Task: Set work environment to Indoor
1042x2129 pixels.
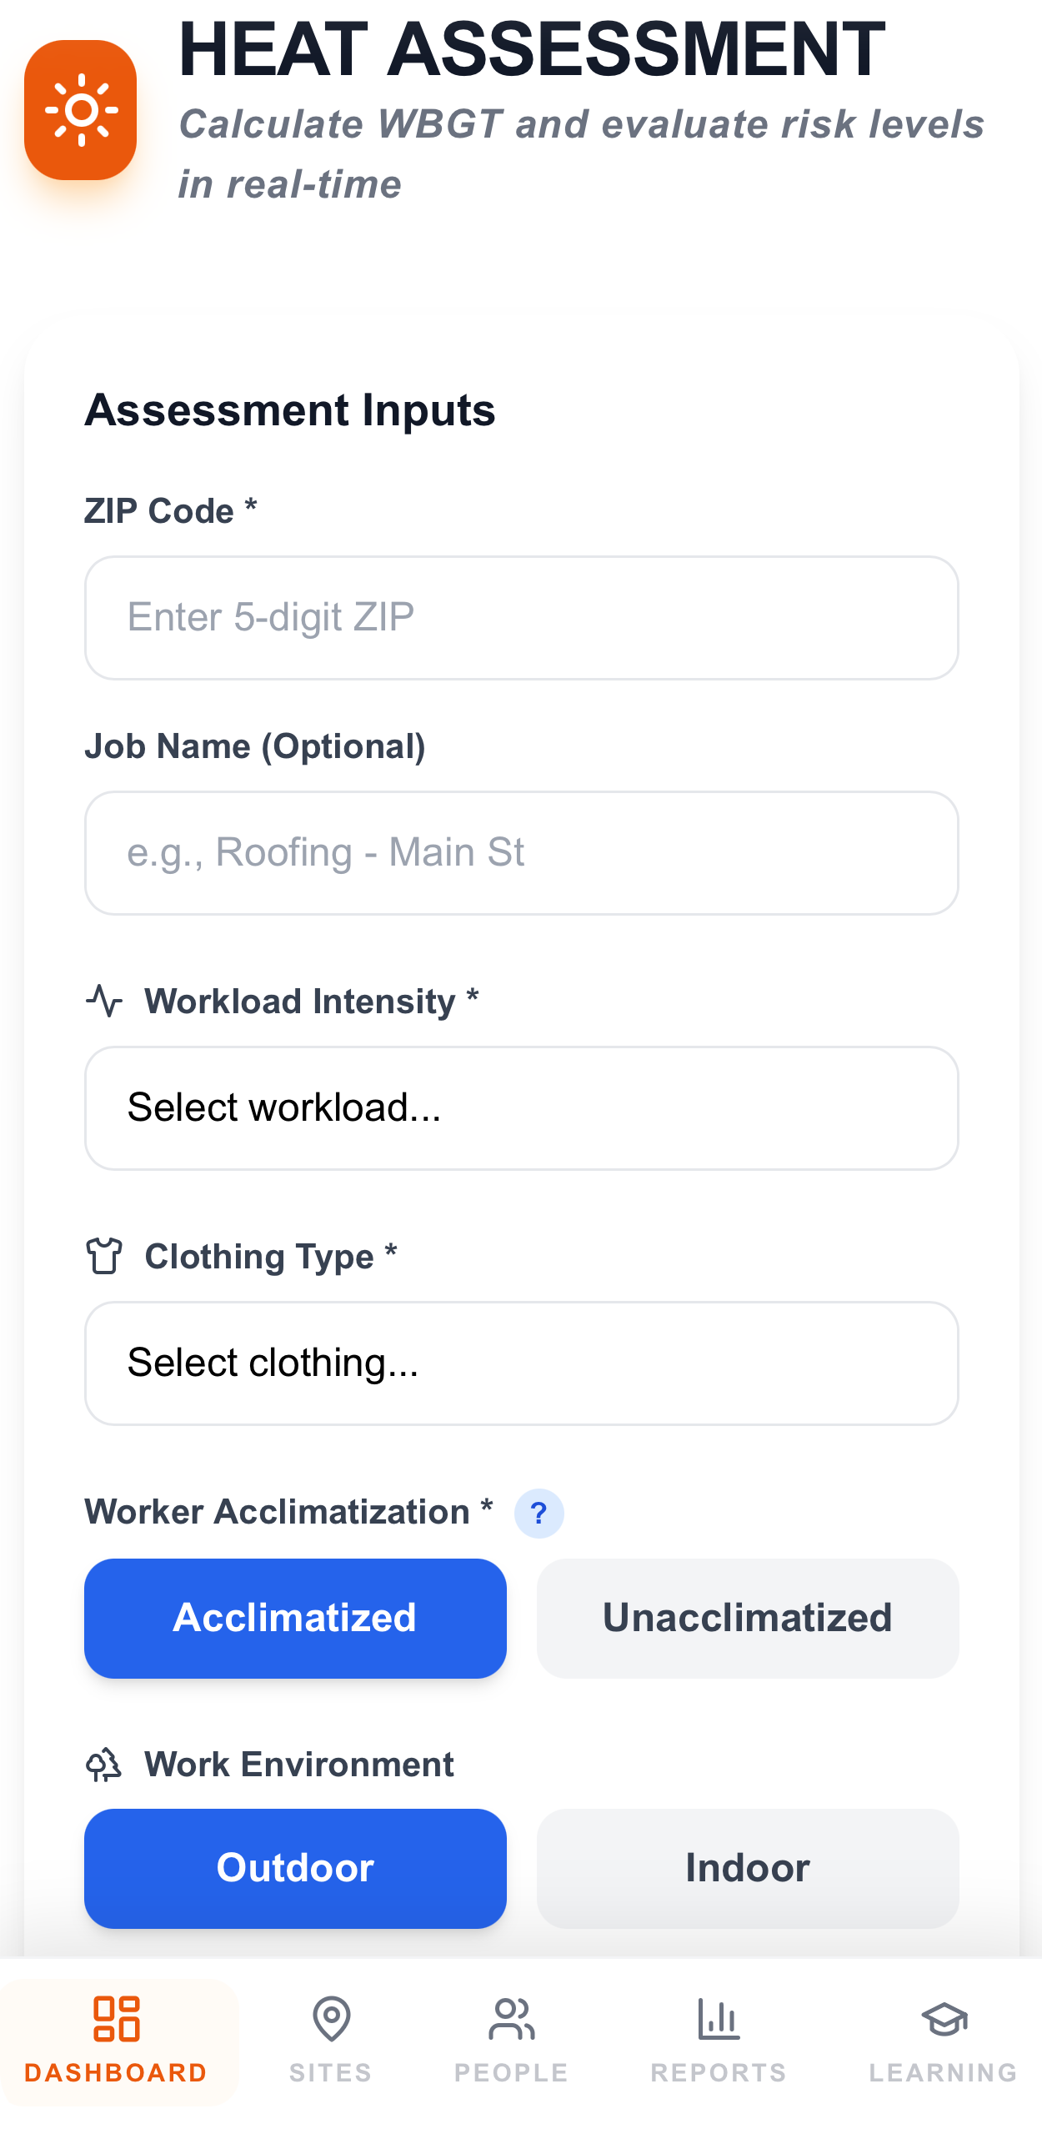Action: [747, 1868]
